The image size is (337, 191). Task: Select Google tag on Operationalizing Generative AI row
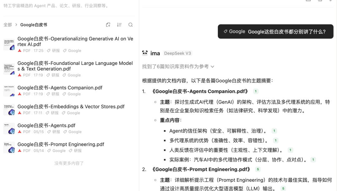(72, 51)
